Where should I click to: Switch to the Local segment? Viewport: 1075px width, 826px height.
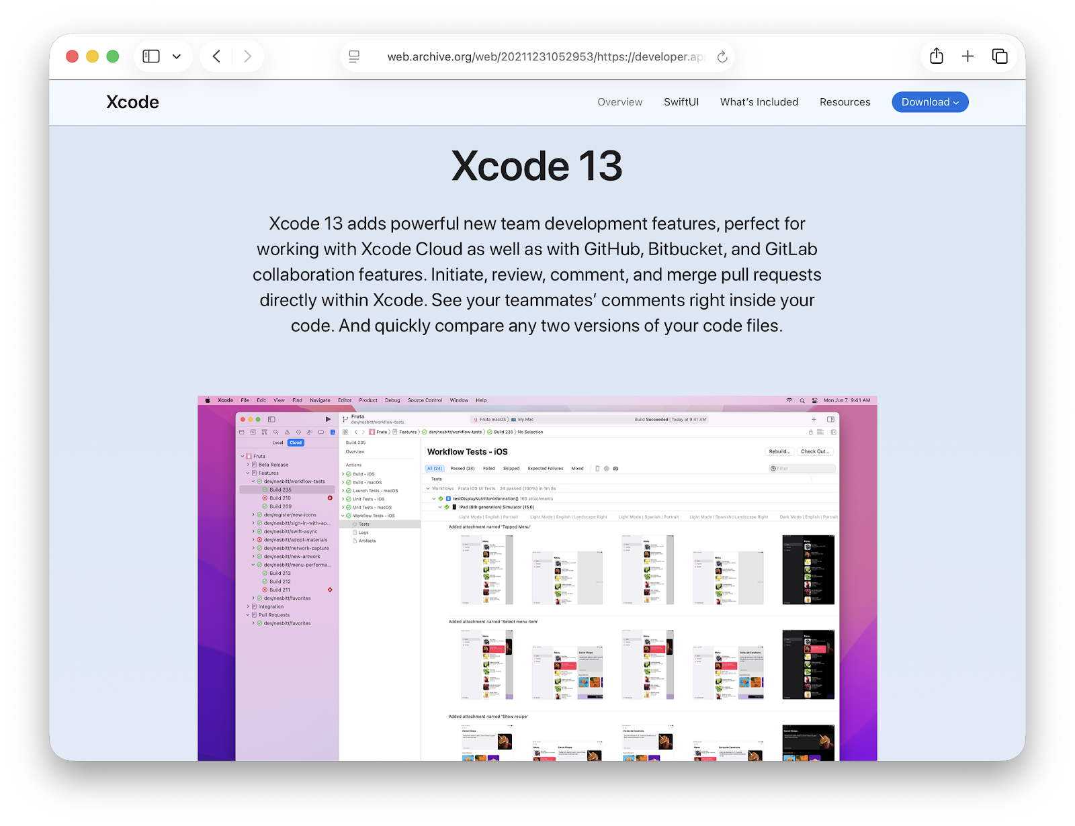point(277,443)
